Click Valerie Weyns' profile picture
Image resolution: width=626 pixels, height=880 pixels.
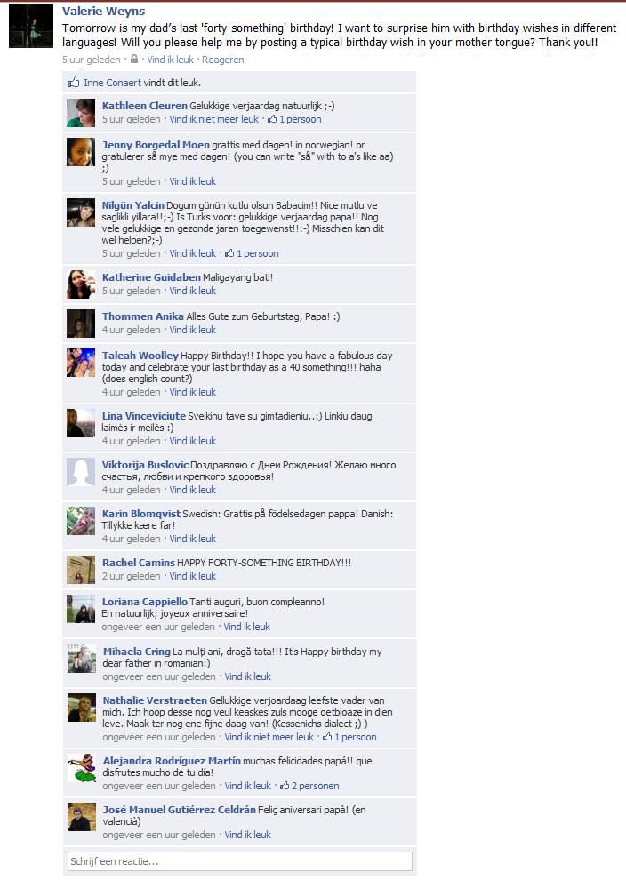[31, 26]
